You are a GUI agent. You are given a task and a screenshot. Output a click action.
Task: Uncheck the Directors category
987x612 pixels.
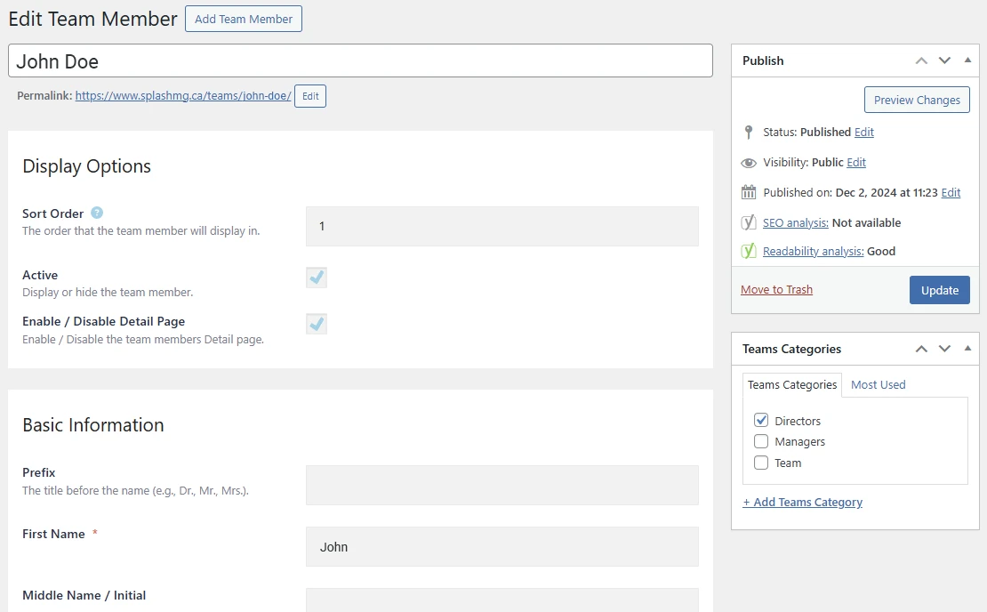[x=761, y=421]
